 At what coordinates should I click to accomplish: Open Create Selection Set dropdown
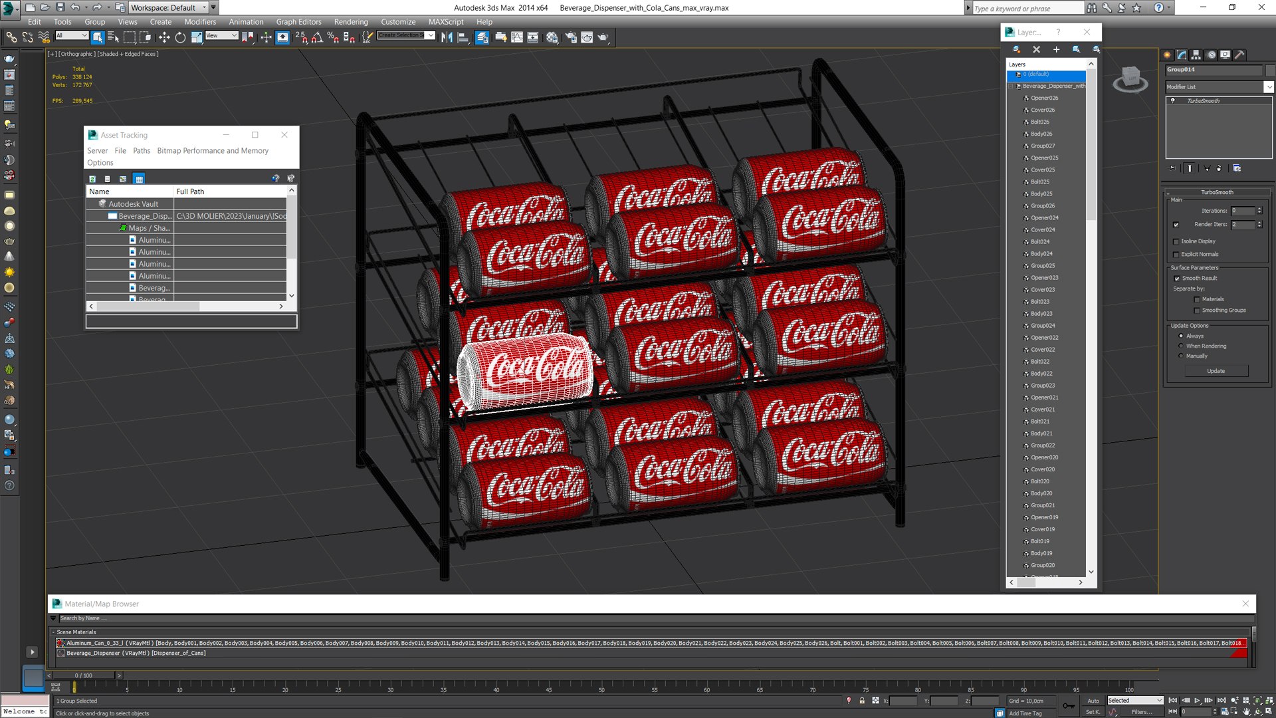(x=406, y=35)
